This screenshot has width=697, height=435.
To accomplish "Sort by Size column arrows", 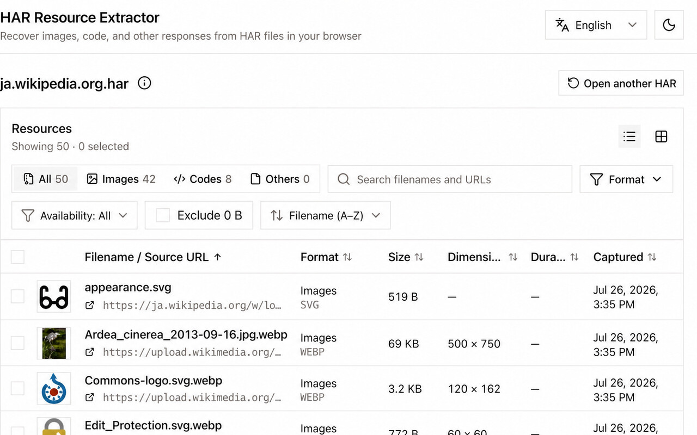I will click(419, 257).
